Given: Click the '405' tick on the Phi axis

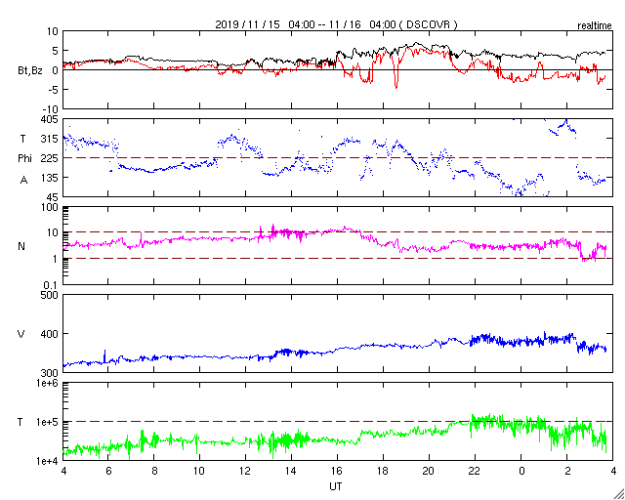Looking at the screenshot, I should (x=51, y=119).
